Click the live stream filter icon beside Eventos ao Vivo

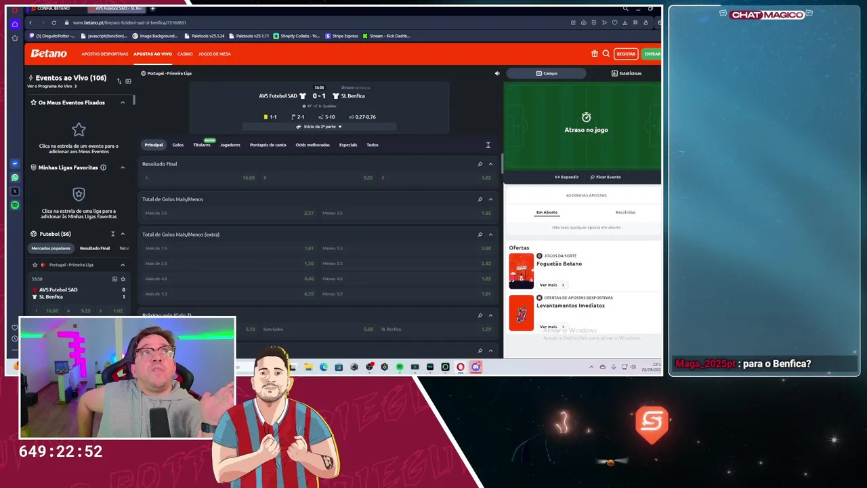(x=128, y=81)
